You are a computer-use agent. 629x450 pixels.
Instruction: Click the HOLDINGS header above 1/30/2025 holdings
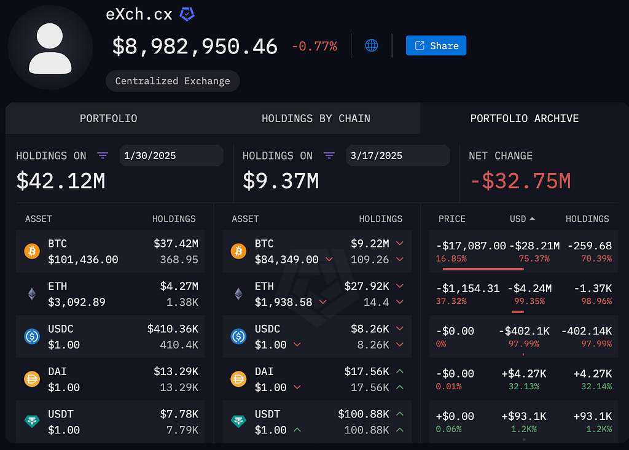click(x=174, y=219)
